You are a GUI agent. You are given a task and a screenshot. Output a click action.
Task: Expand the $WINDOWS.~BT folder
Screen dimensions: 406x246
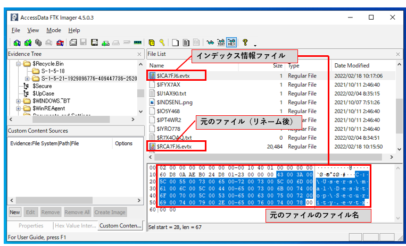click(x=18, y=101)
